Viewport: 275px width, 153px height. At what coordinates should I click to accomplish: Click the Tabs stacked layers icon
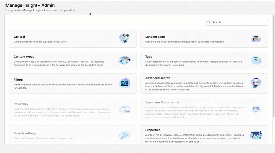[256, 60]
